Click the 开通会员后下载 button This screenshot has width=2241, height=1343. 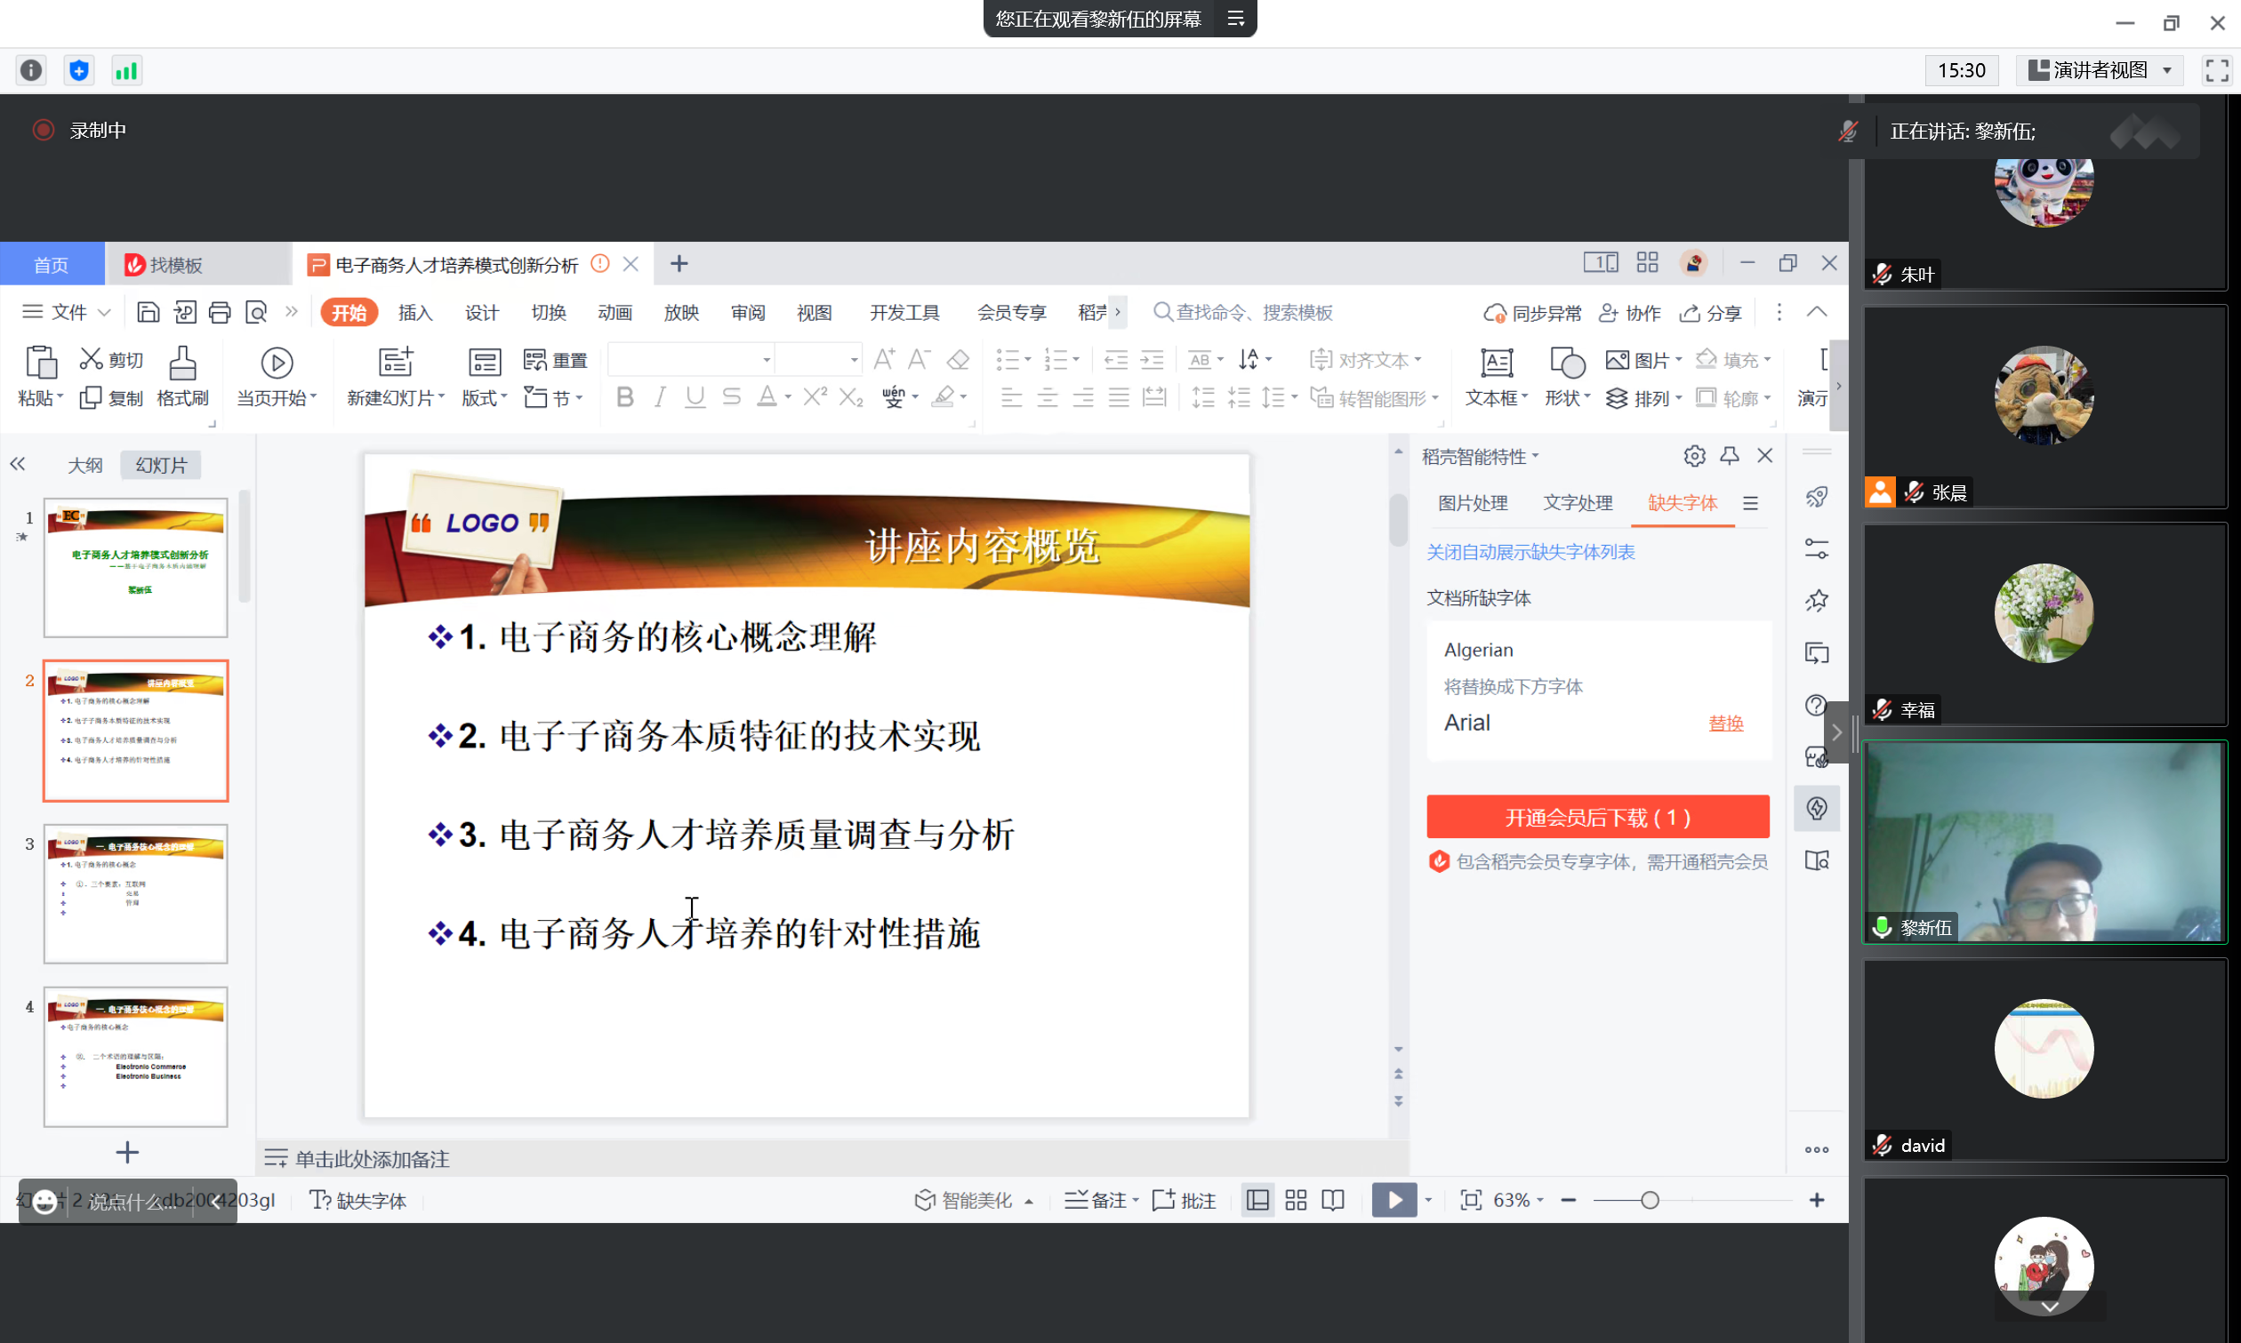[x=1597, y=816]
